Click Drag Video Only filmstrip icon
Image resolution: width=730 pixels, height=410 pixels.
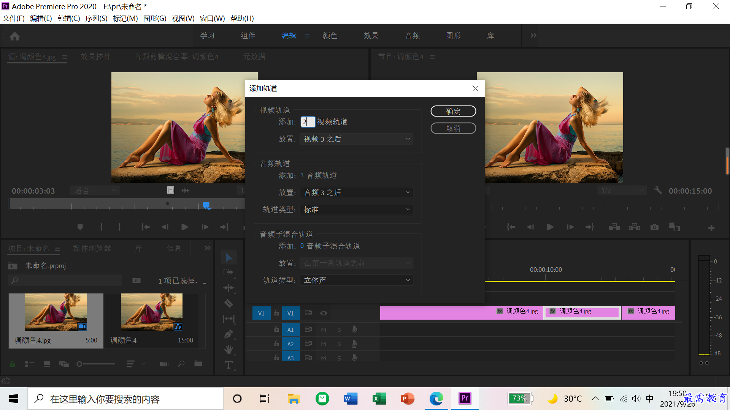[171, 190]
